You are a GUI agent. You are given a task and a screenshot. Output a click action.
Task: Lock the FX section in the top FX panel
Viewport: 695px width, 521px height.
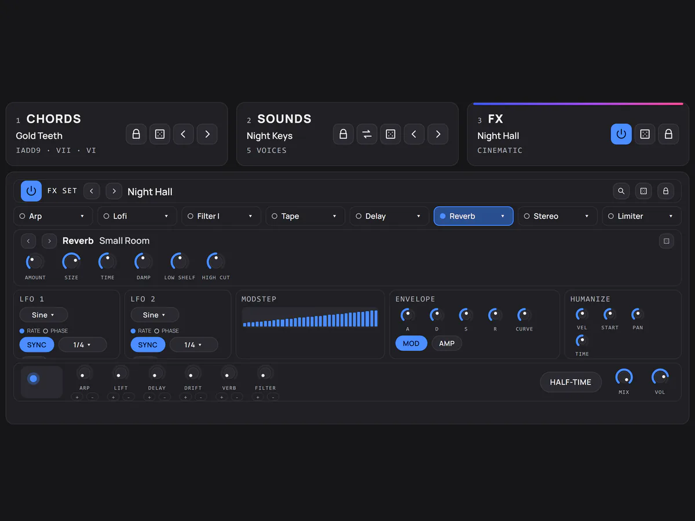(668, 134)
